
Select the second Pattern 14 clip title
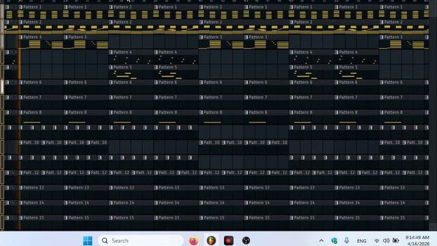(79, 203)
